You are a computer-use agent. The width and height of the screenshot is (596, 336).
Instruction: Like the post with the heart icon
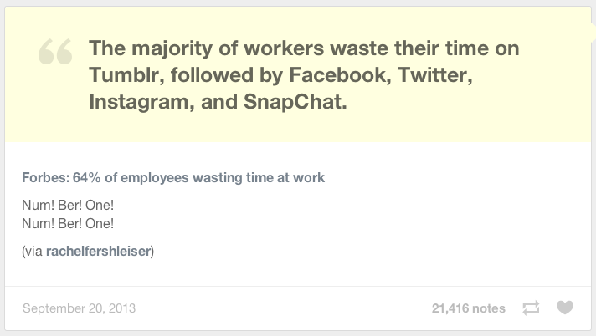pos(565,308)
